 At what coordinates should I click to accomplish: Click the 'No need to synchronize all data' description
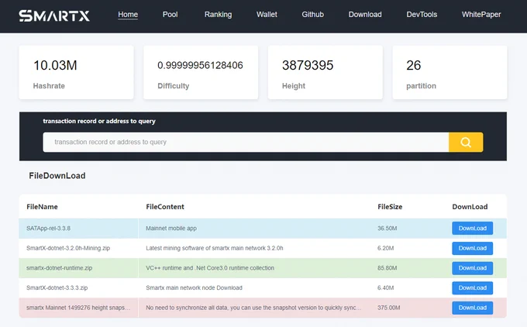click(253, 308)
